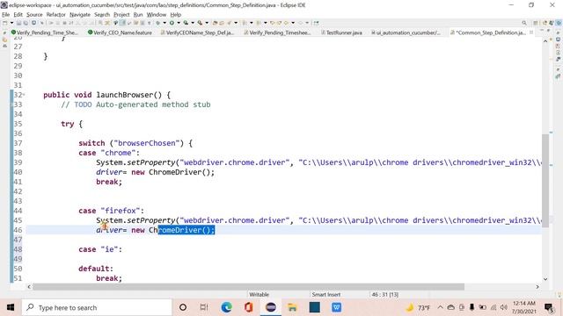Click the "case \"ie\":" code line
563x316 pixels.
[x=100, y=249]
